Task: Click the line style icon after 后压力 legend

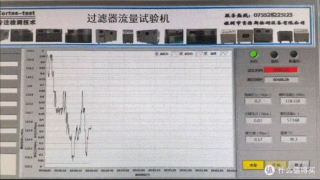Action: click(199, 54)
